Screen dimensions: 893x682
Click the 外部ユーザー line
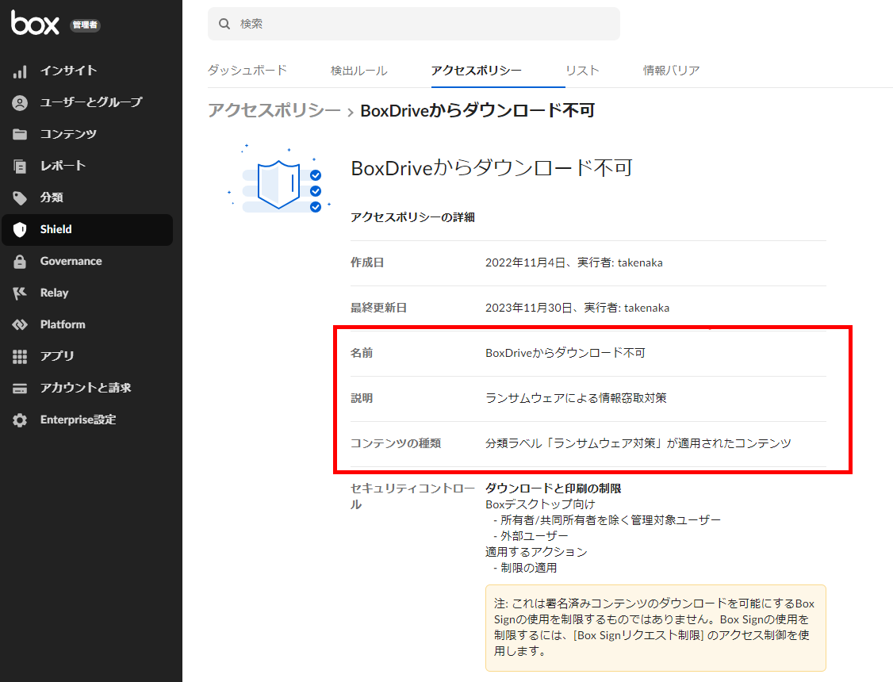[531, 536]
